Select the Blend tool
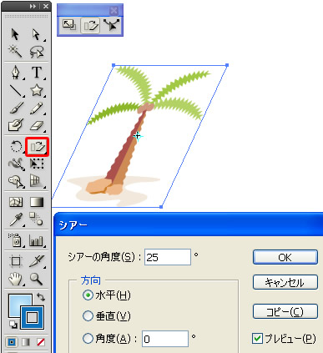 tap(37, 219)
